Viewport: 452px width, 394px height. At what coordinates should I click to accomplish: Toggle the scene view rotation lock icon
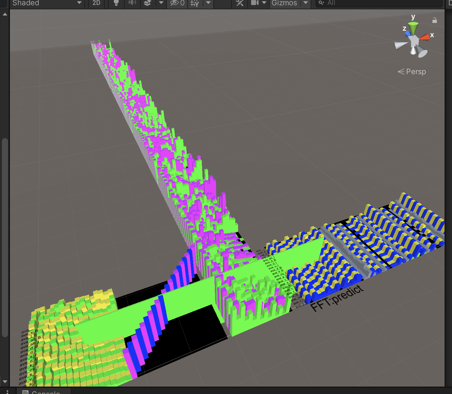[x=435, y=20]
